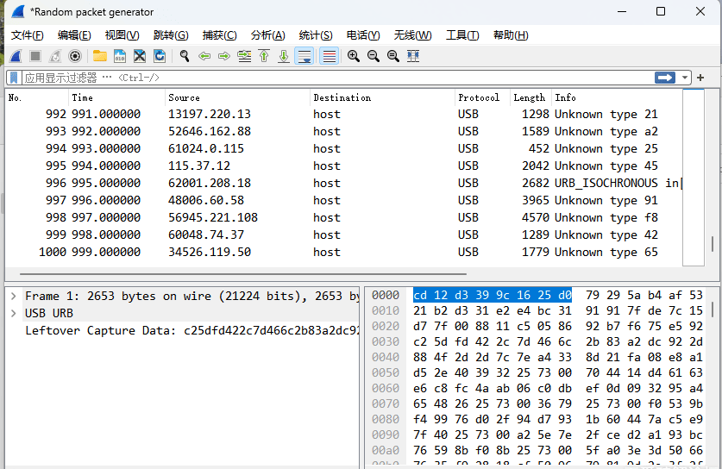Open capture options gear icon
The height and width of the screenshot is (469, 722).
click(75, 56)
